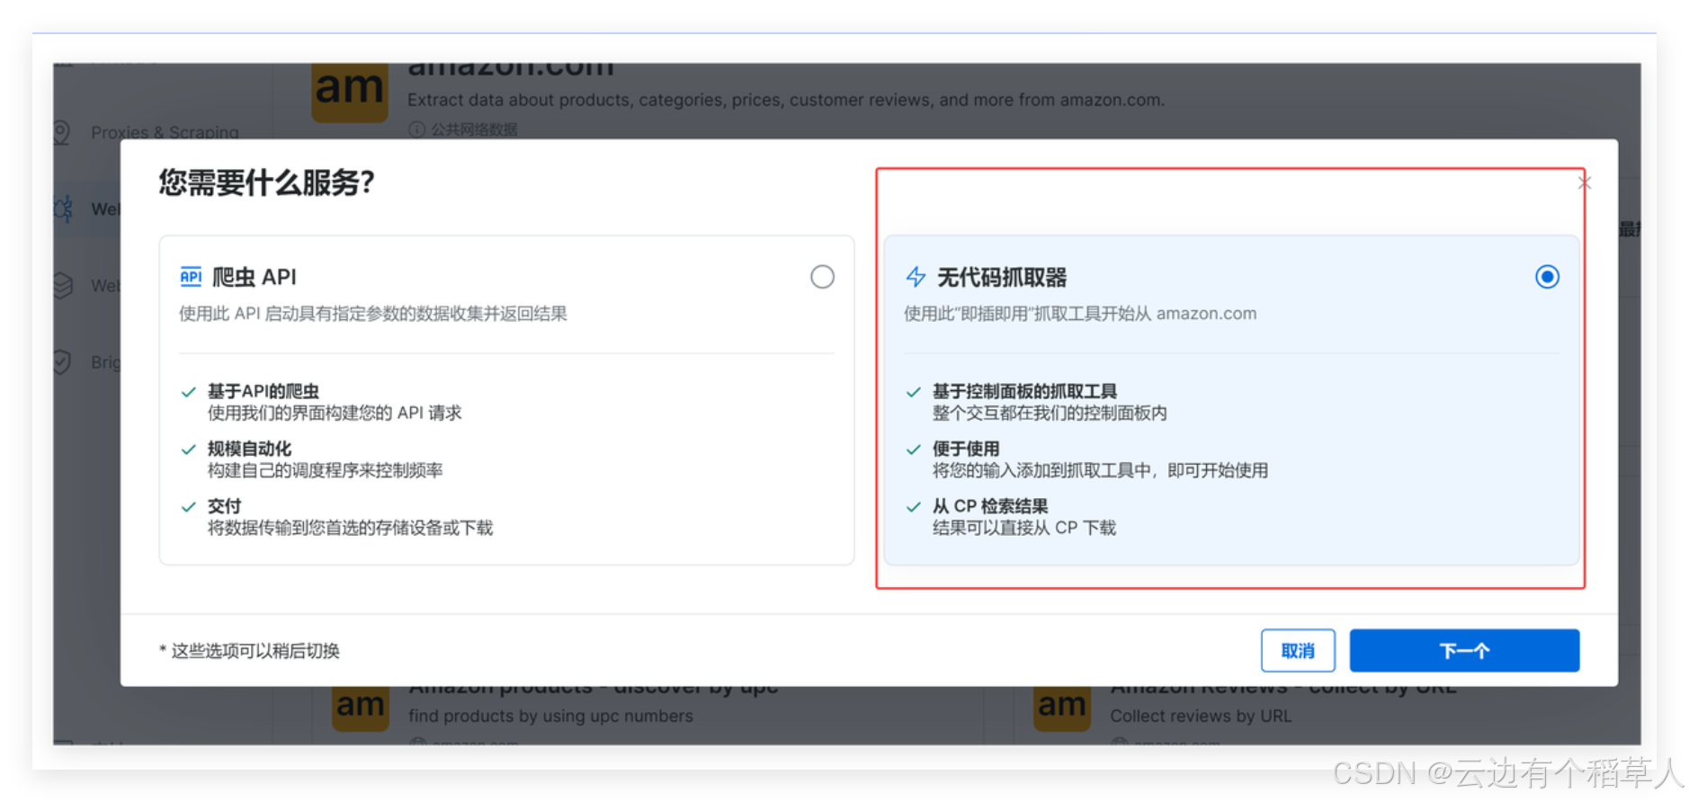Screen dimensions: 1689x802
Task: Click the API icon beside 爬虫 API
Action: (x=191, y=277)
